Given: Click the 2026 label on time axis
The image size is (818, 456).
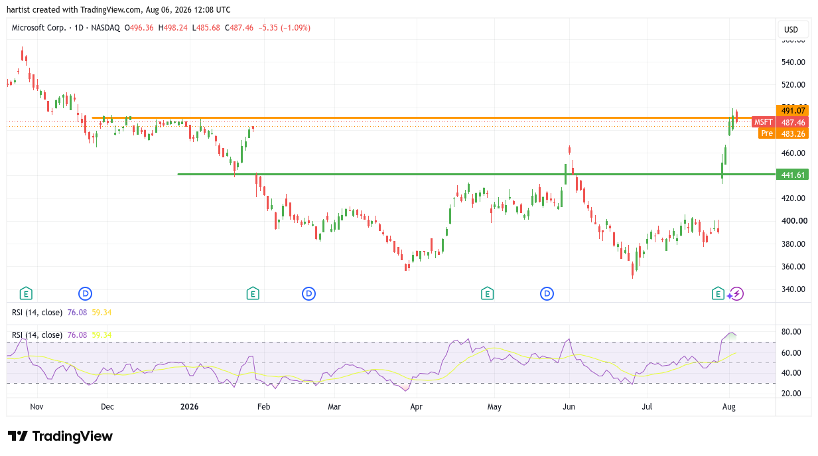Looking at the screenshot, I should (x=190, y=406).
